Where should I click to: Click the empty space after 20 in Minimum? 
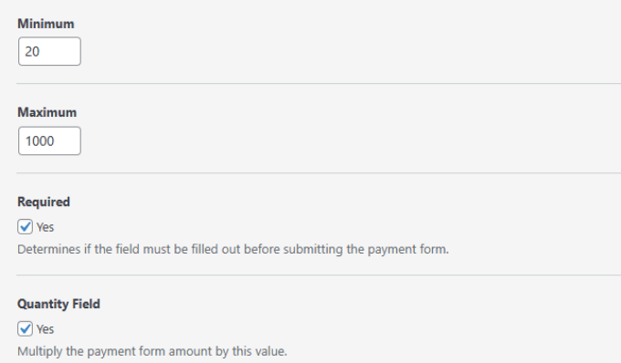click(x=59, y=51)
